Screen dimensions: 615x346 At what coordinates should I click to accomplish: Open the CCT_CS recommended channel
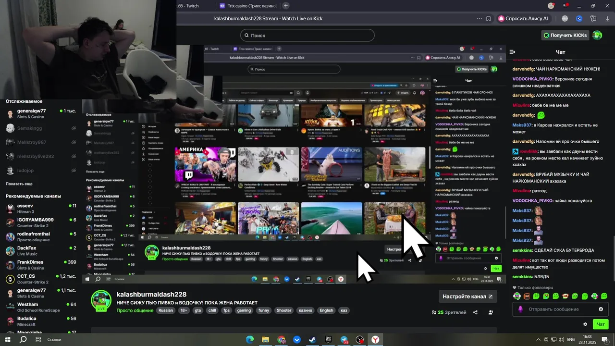[40, 279]
